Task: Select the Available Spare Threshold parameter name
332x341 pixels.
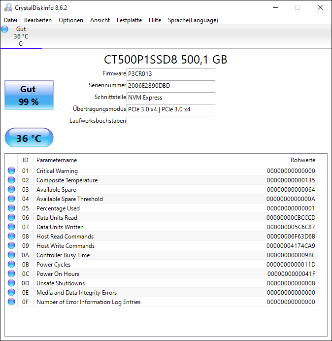Action: [x=69, y=199]
